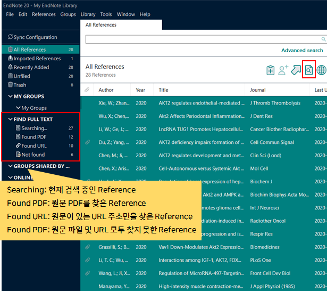Select the Front Cell Dev Biol cell
Image resolution: width=327 pixels, height=291 pixels.
click(x=270, y=273)
